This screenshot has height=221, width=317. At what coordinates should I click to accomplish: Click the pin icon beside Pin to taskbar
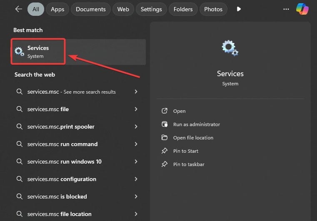click(165, 164)
